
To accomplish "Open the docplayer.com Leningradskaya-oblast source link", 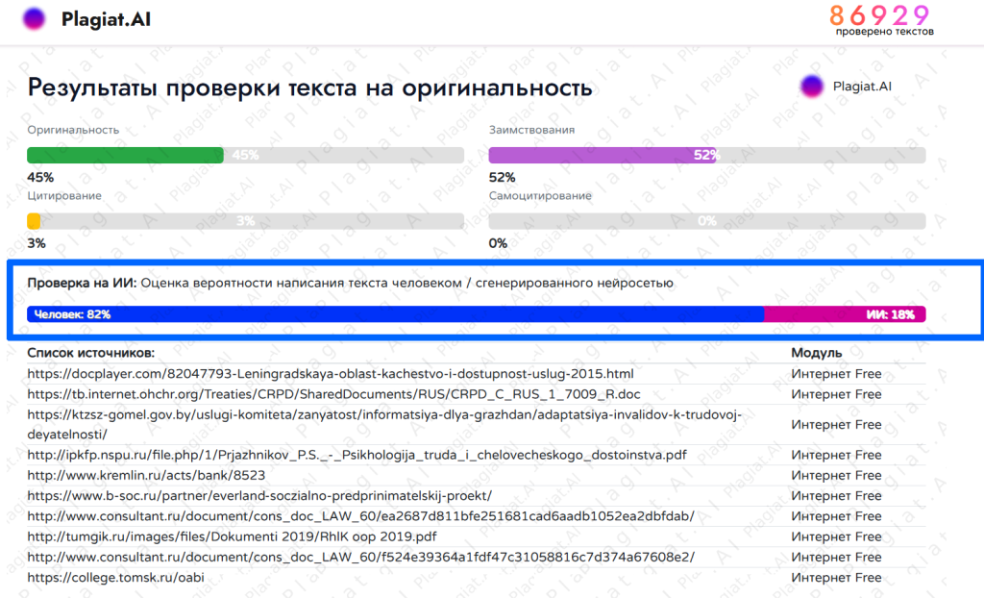I will (331, 374).
